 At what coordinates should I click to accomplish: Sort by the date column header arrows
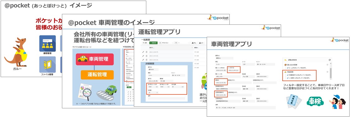pyautogui.click(x=154, y=48)
